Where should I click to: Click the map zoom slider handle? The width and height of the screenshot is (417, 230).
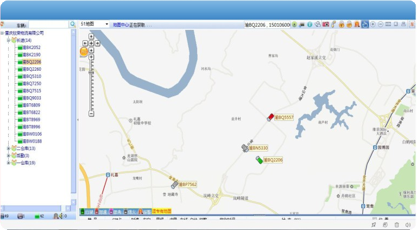click(91, 72)
